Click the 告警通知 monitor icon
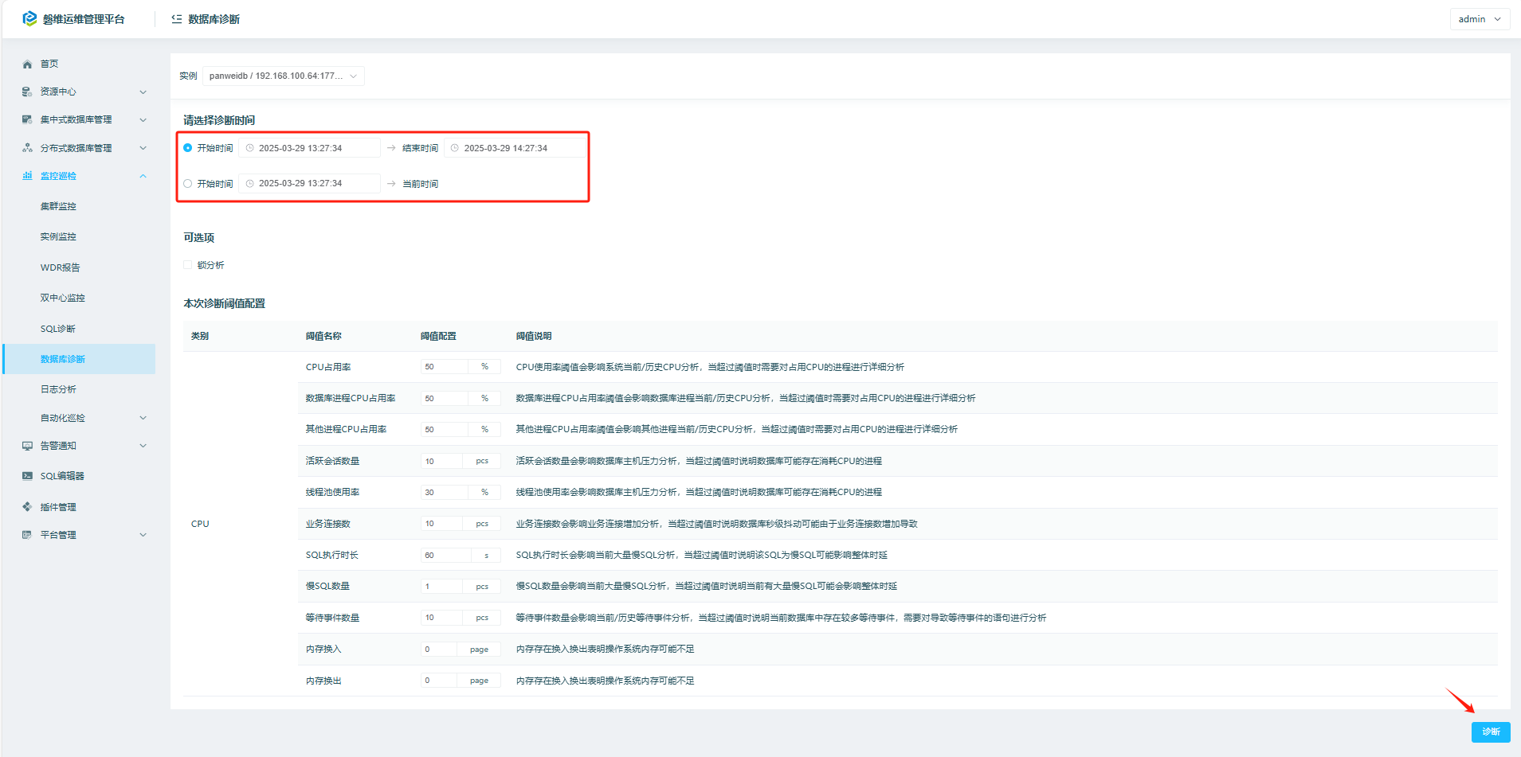The width and height of the screenshot is (1521, 757). [27, 446]
